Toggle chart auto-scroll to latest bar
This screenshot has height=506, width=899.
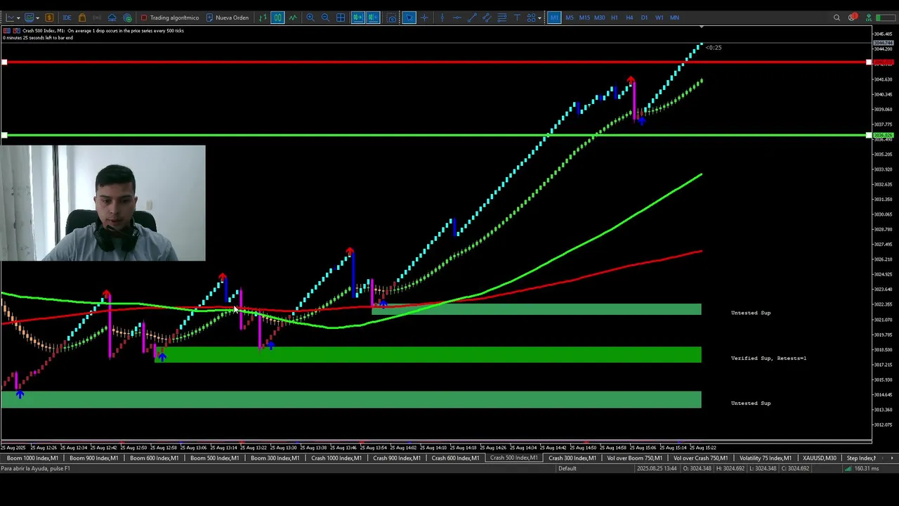coord(357,18)
